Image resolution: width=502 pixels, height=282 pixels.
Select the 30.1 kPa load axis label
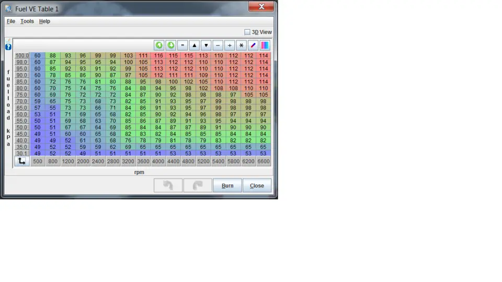coord(22,153)
